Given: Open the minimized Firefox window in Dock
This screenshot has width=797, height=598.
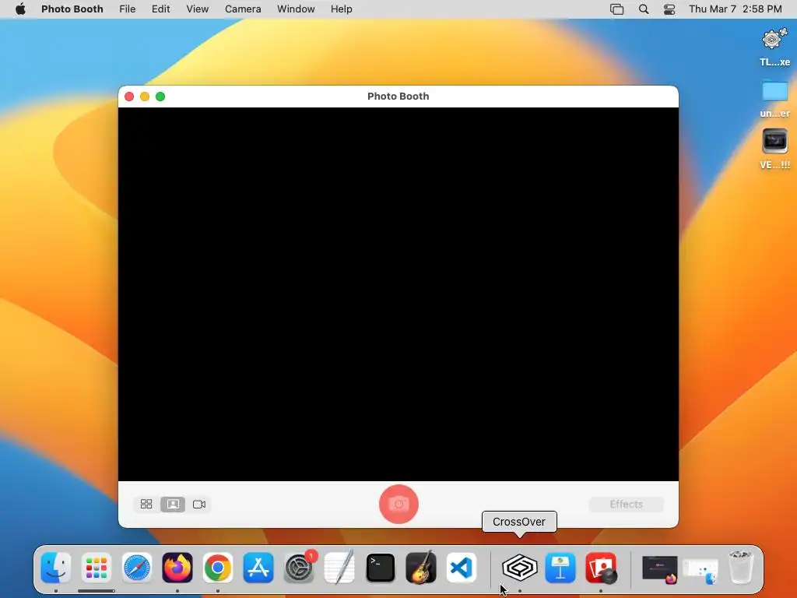Looking at the screenshot, I should point(660,568).
